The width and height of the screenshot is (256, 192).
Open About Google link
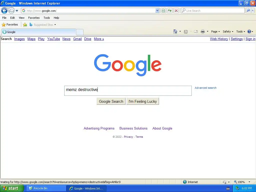tap(162, 128)
